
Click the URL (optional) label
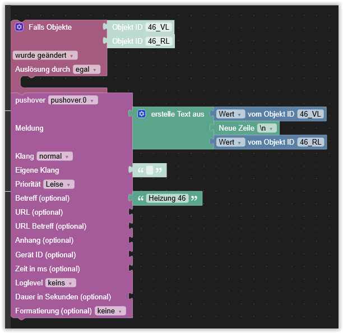coord(39,212)
